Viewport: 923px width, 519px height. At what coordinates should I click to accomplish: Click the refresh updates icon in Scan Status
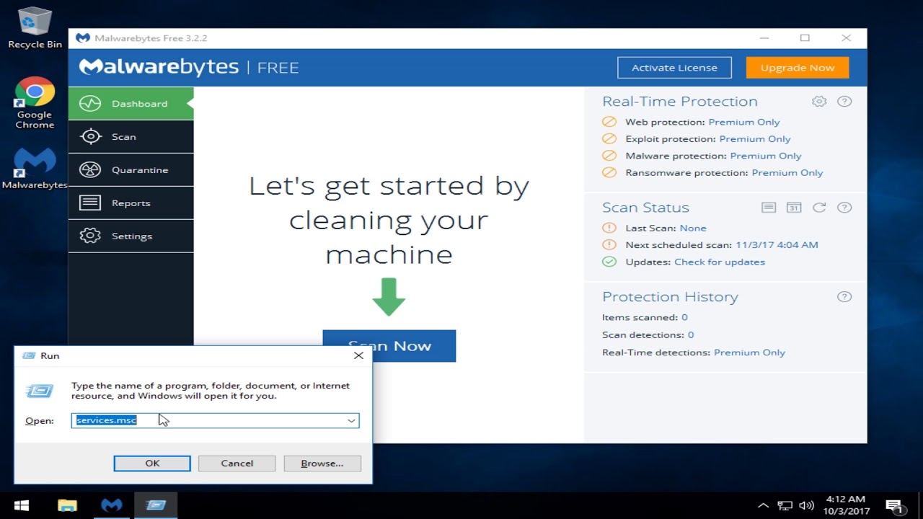819,208
